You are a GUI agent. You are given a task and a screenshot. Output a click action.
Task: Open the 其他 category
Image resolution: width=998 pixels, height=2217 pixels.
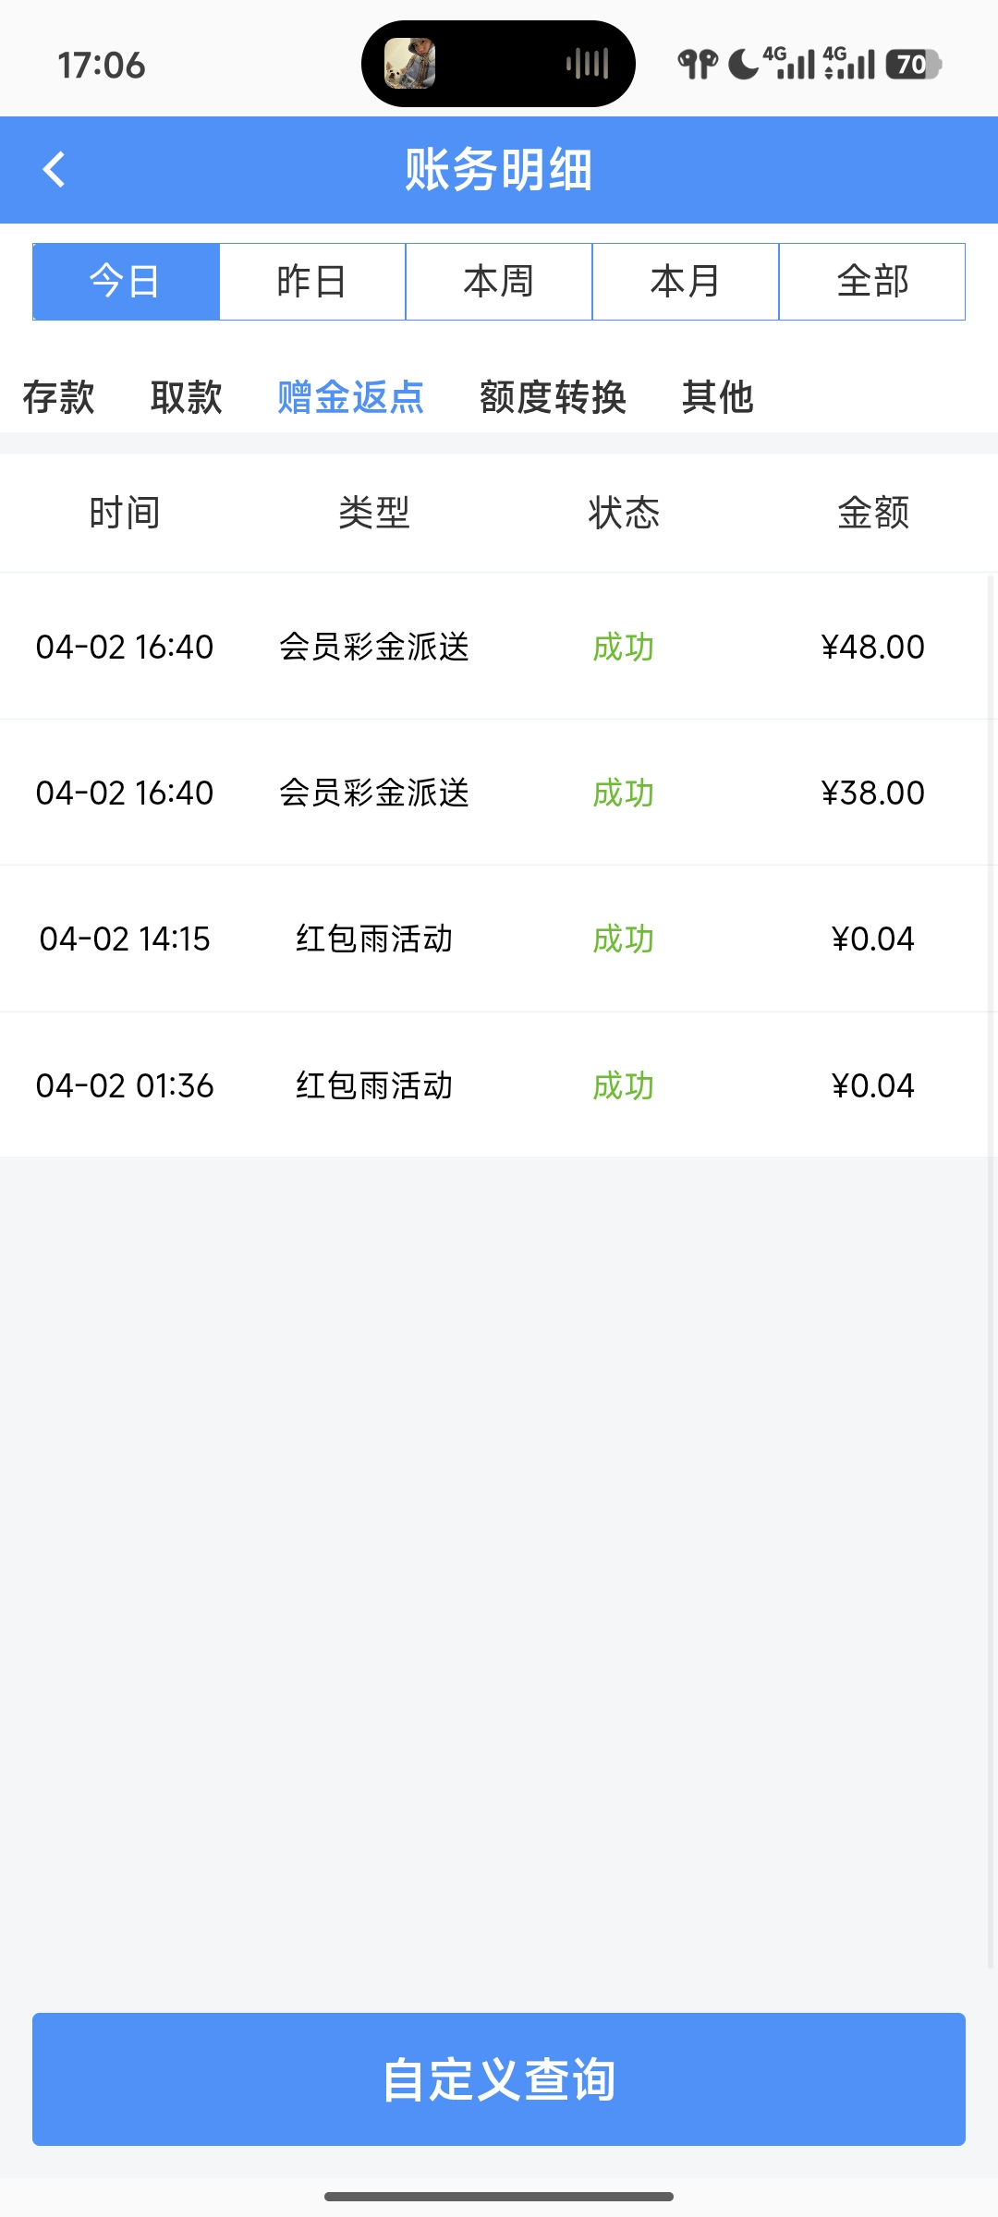pyautogui.click(x=717, y=397)
